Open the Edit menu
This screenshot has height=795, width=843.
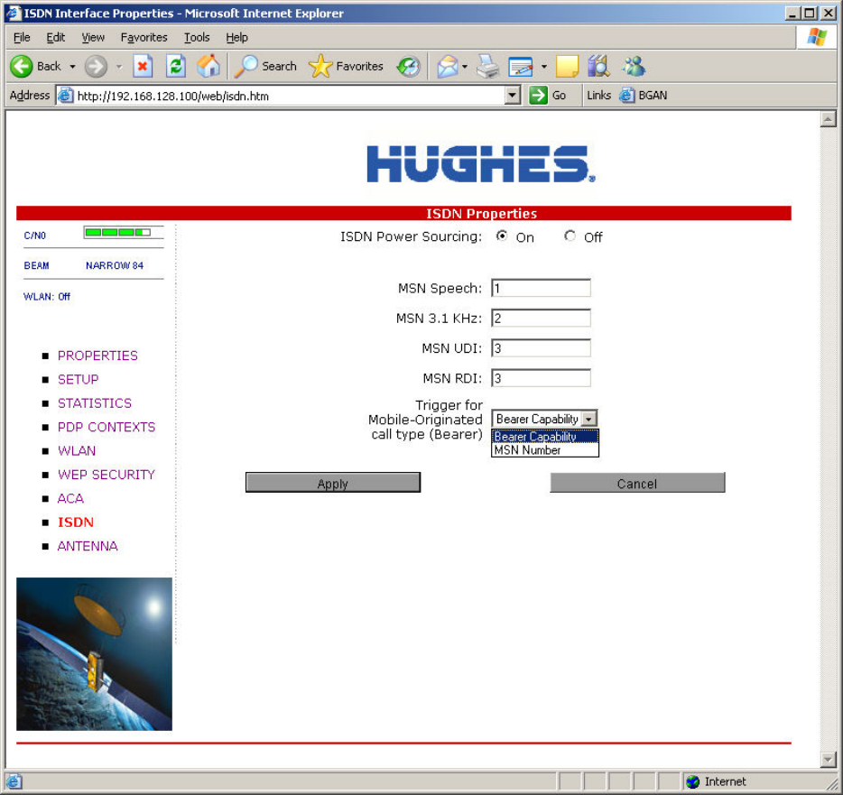pyautogui.click(x=55, y=38)
